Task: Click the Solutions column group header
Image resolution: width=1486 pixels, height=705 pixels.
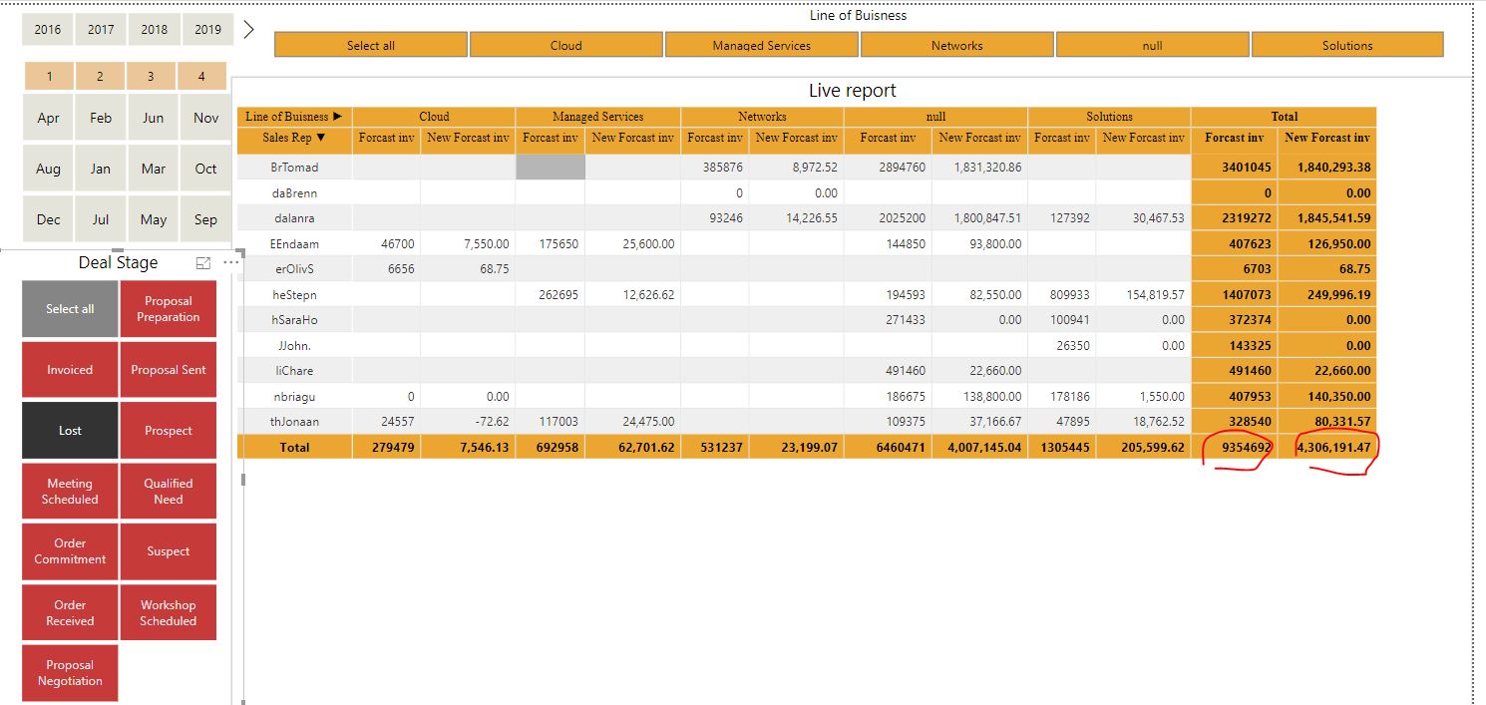Action: 1109,117
